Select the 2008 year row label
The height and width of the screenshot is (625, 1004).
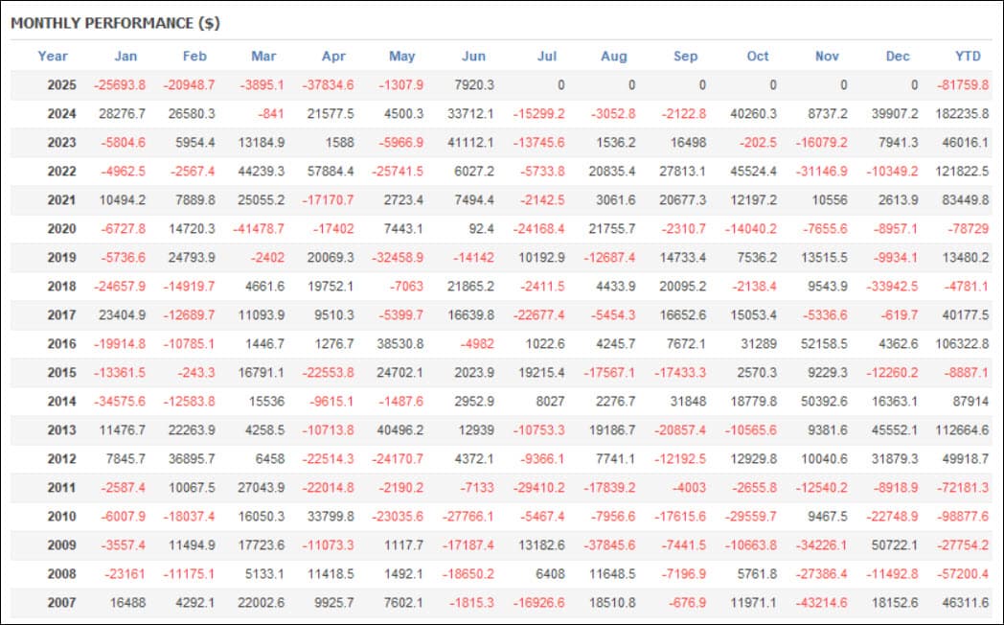pos(61,574)
